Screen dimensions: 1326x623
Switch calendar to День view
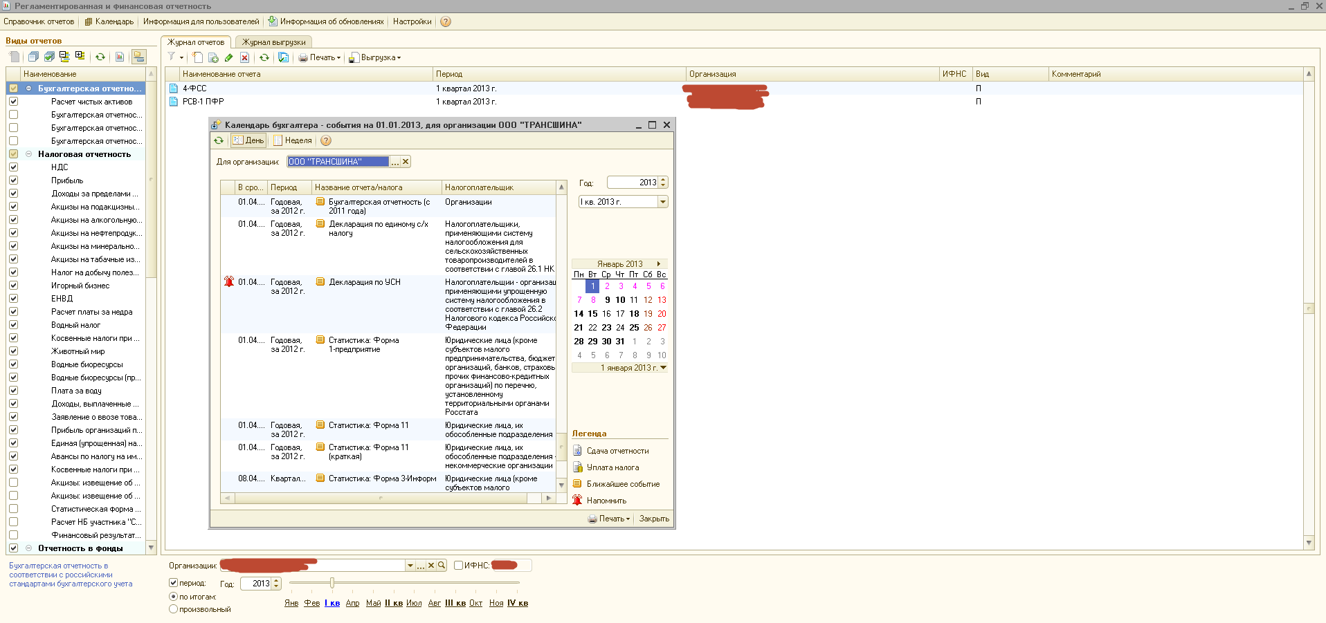pyautogui.click(x=248, y=140)
